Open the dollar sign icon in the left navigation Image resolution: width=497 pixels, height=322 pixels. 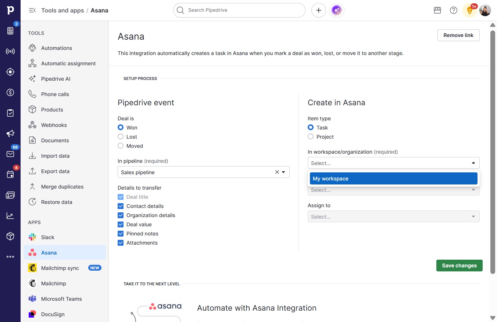10,92
